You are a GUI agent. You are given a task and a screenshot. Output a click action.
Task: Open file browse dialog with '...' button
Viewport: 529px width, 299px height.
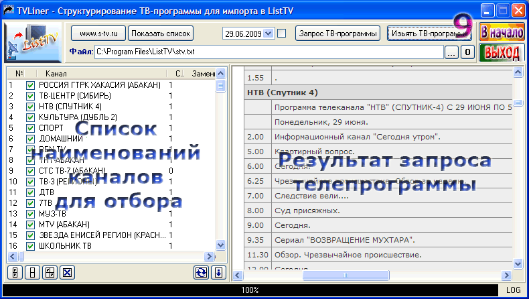pyautogui.click(x=452, y=52)
